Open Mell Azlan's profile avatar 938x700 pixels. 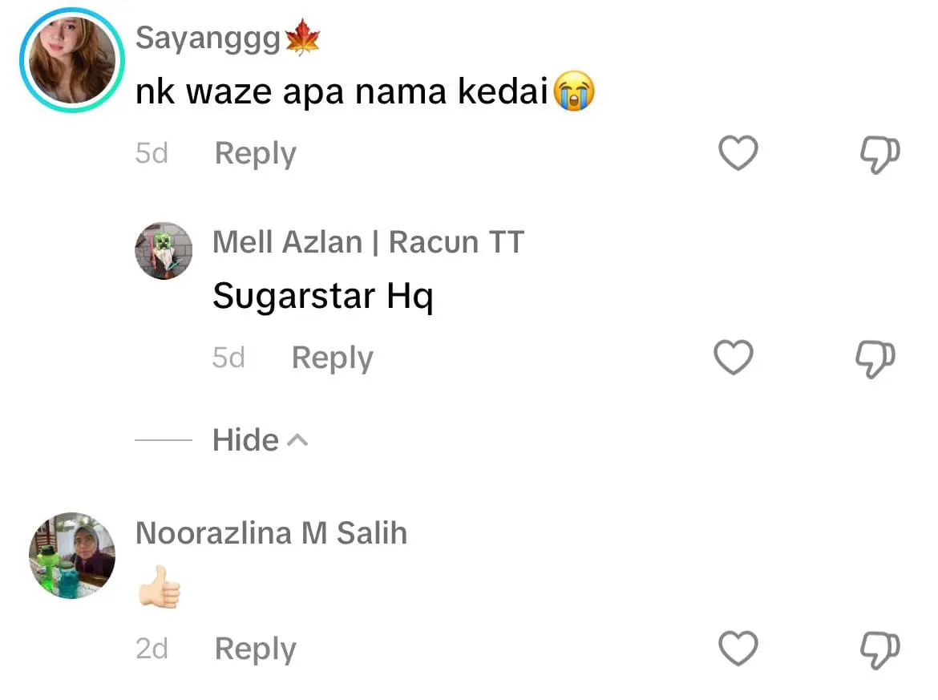[x=164, y=251]
